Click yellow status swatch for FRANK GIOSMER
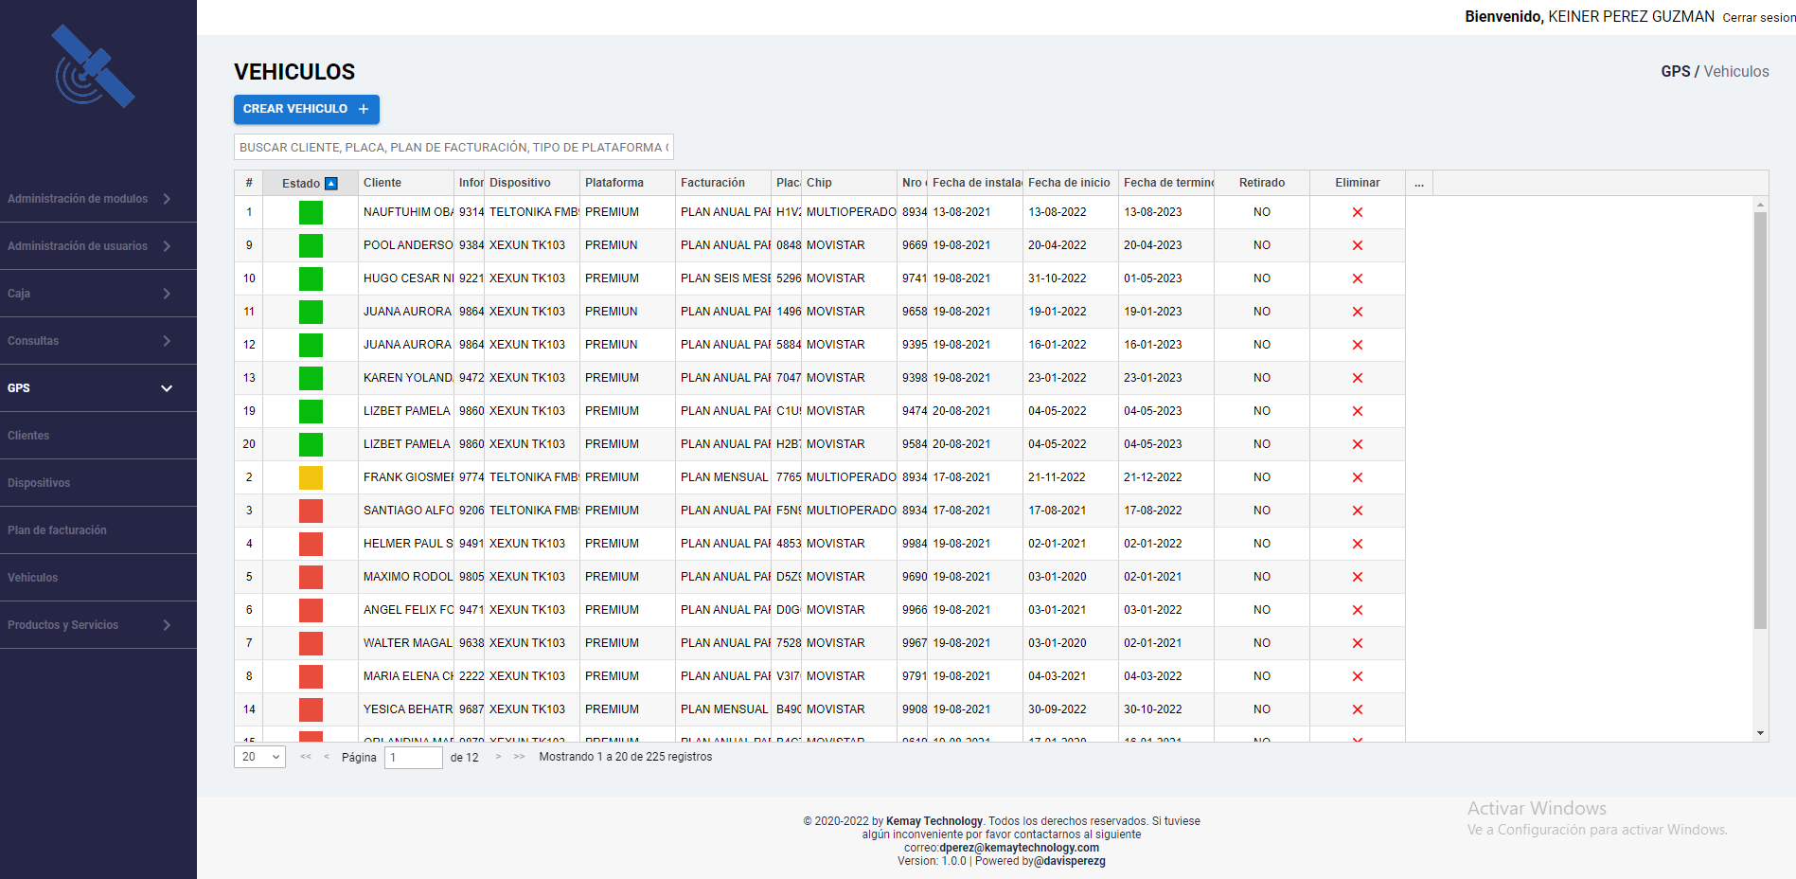 (x=311, y=477)
